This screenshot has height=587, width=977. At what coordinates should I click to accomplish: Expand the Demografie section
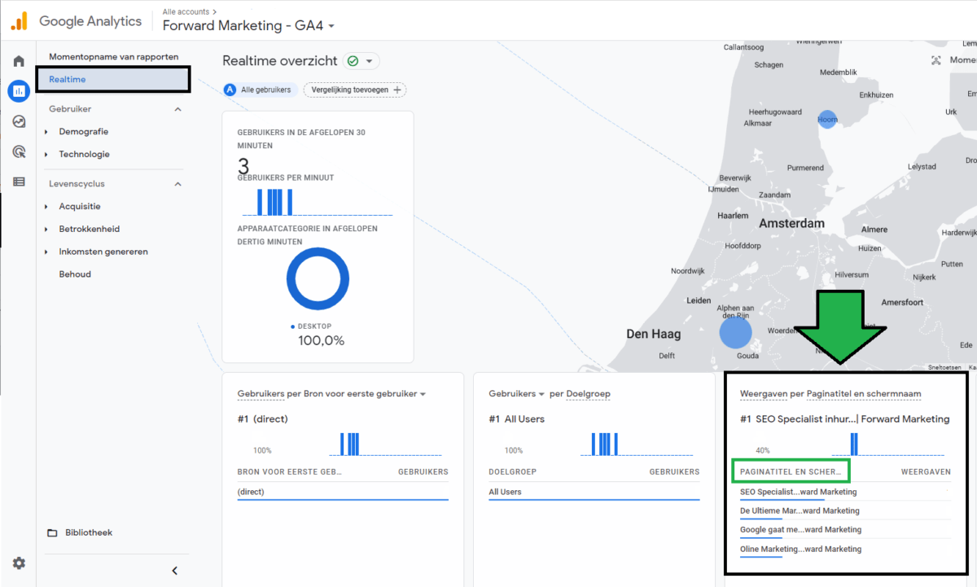tap(85, 131)
